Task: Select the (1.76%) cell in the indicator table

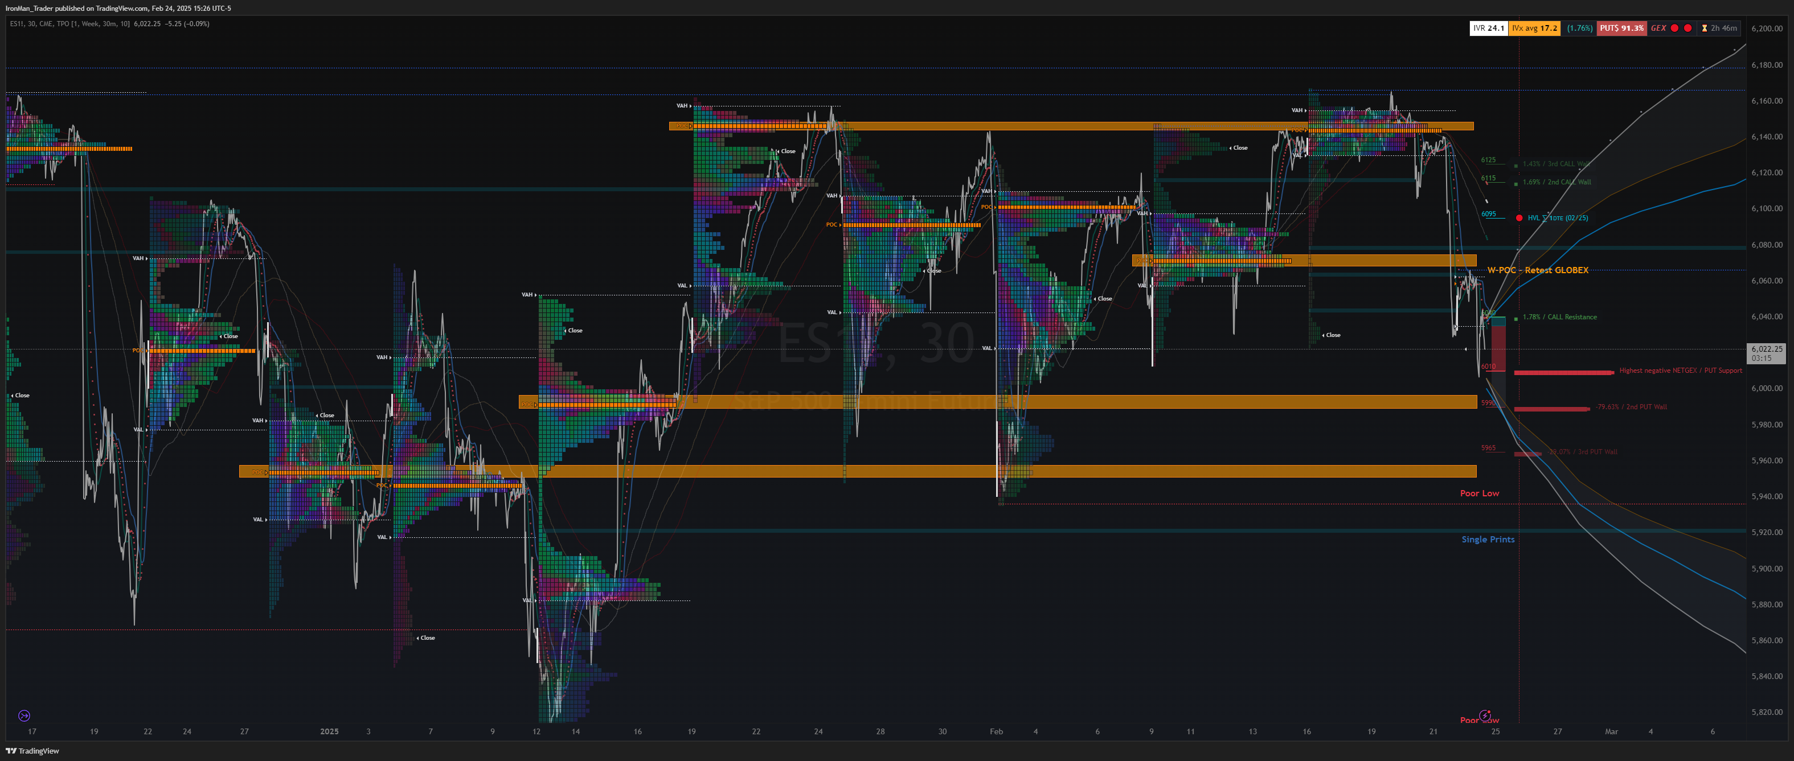Action: pos(1579,28)
